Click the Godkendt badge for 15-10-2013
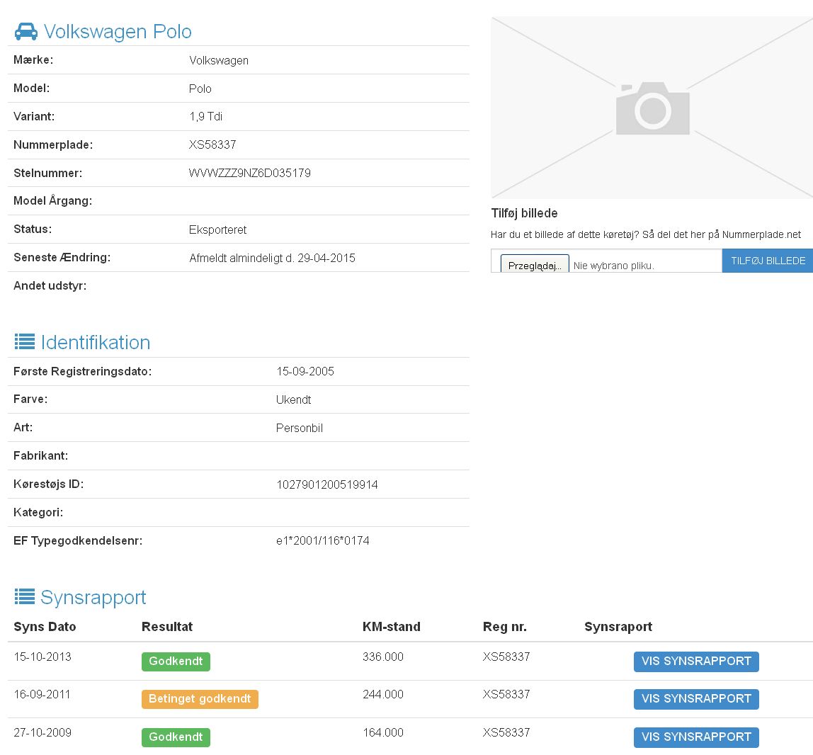Image resolution: width=813 pixels, height=755 pixels. click(x=176, y=661)
